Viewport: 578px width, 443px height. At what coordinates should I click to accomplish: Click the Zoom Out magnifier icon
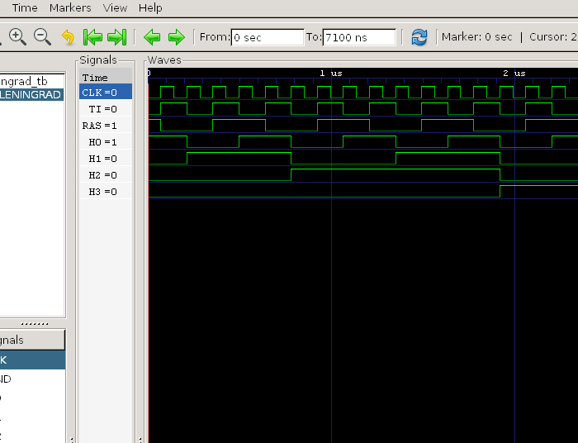[42, 37]
